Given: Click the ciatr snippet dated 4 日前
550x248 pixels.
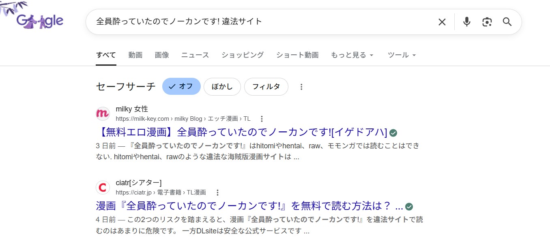Looking at the screenshot, I should tap(260, 226).
